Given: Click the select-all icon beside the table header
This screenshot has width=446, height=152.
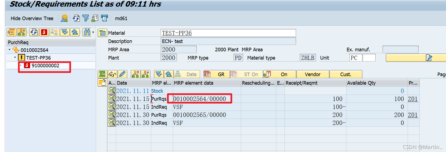Looking at the screenshot, I should tap(102, 82).
